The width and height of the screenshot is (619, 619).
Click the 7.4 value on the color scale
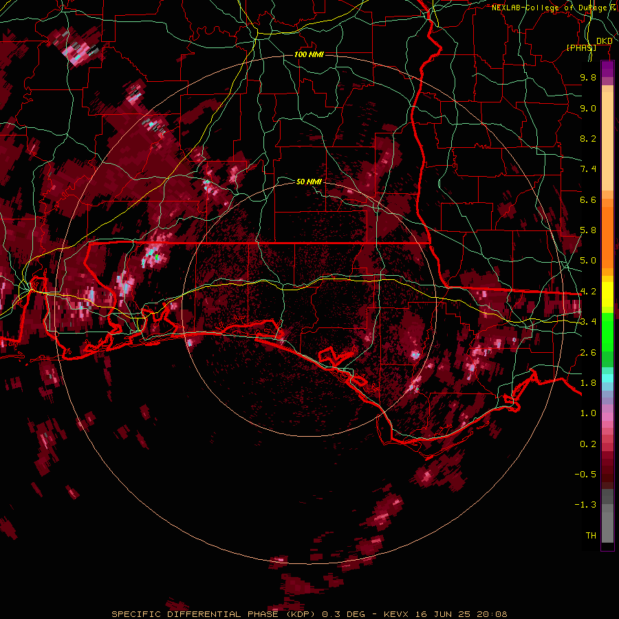pyautogui.click(x=588, y=169)
